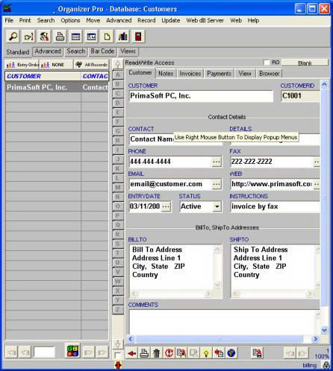This screenshot has height=371, width=333.
Task: Open the File menu
Action: (9, 20)
